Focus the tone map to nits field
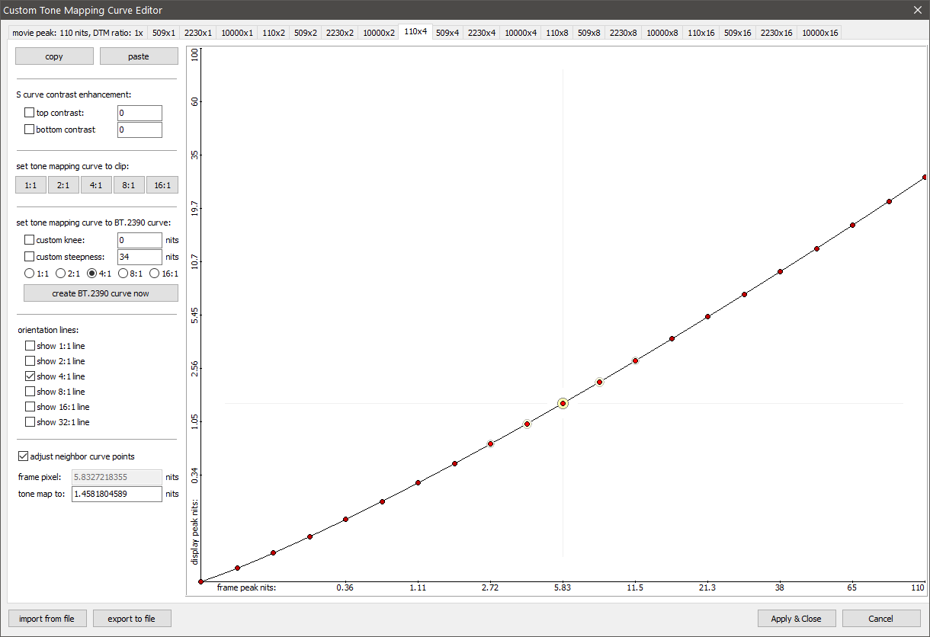930x637 pixels. pos(117,494)
